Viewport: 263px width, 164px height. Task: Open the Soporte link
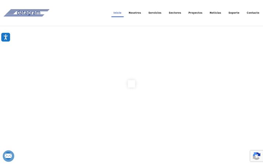click(234, 13)
